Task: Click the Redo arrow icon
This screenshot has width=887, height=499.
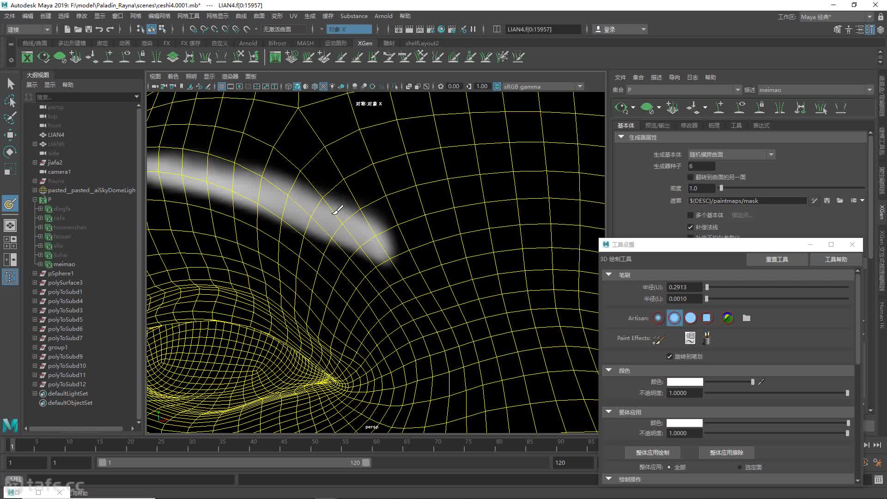Action: tap(110, 29)
